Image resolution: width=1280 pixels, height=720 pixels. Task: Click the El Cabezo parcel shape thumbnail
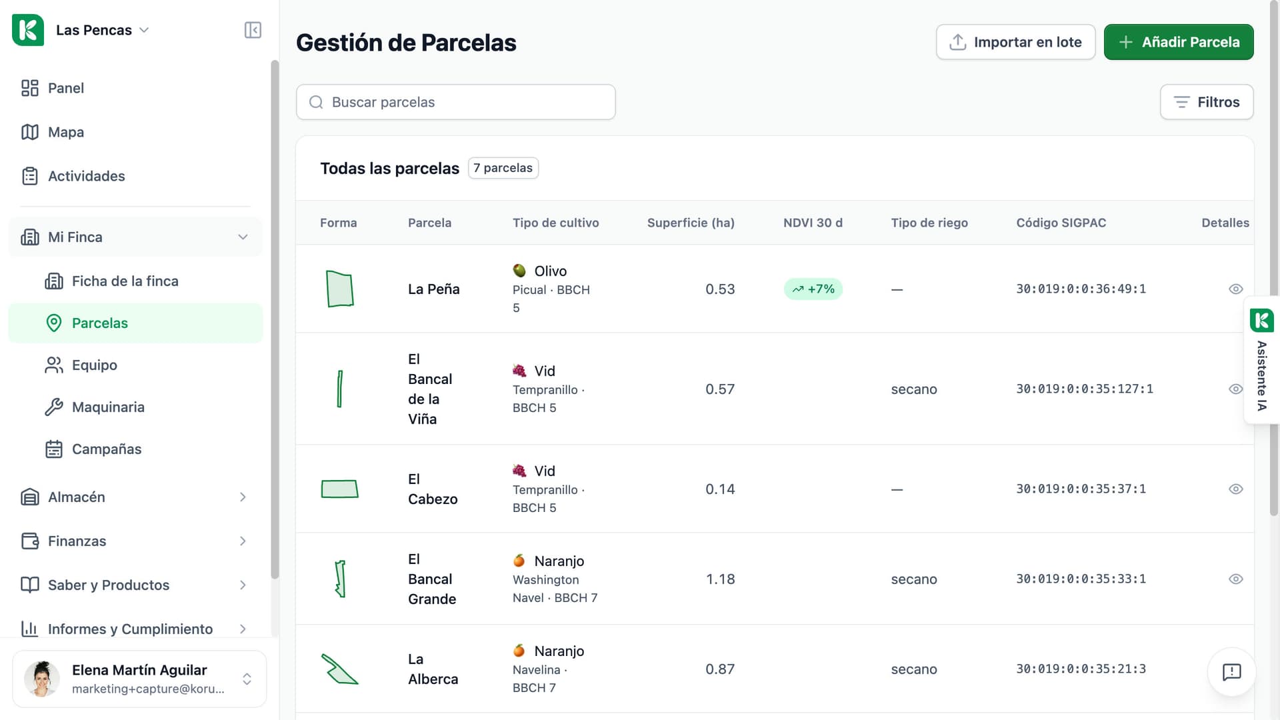pos(339,489)
